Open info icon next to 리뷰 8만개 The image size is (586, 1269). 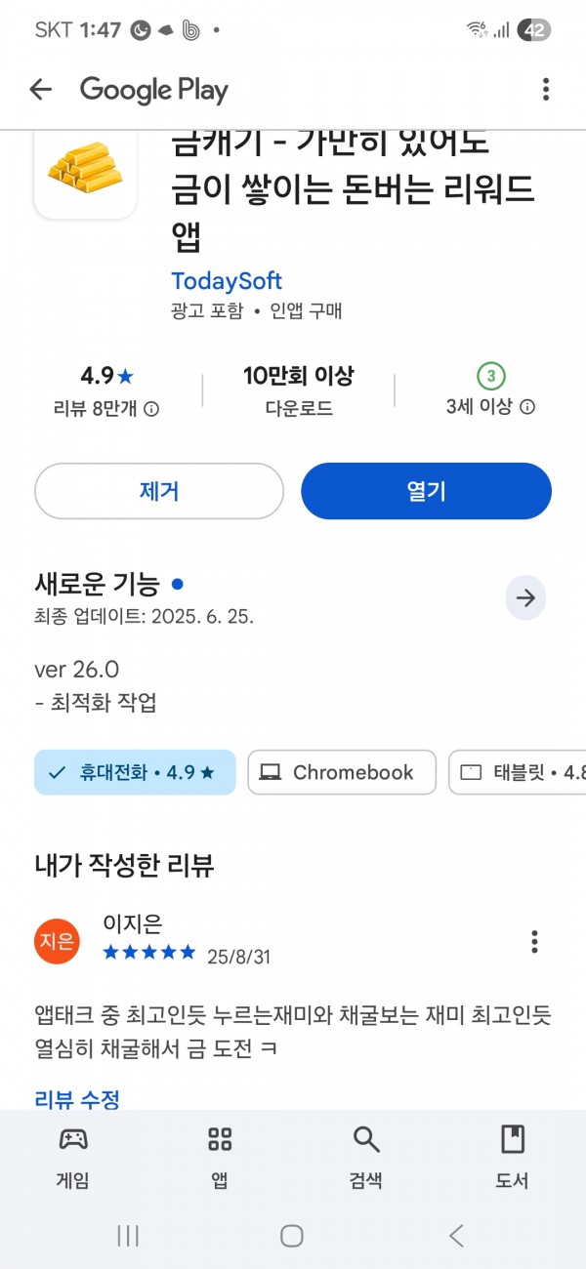(x=151, y=409)
